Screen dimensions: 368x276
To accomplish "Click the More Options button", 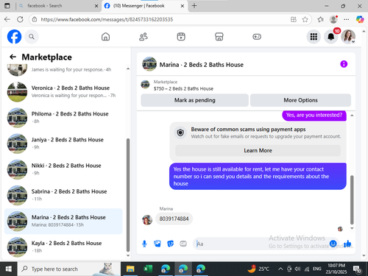I will coord(300,100).
